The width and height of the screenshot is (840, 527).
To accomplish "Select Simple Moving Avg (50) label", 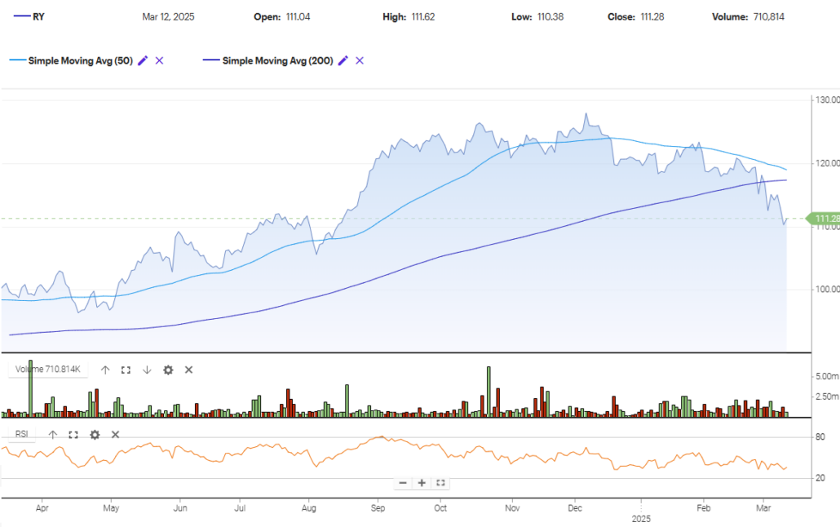I will point(81,60).
